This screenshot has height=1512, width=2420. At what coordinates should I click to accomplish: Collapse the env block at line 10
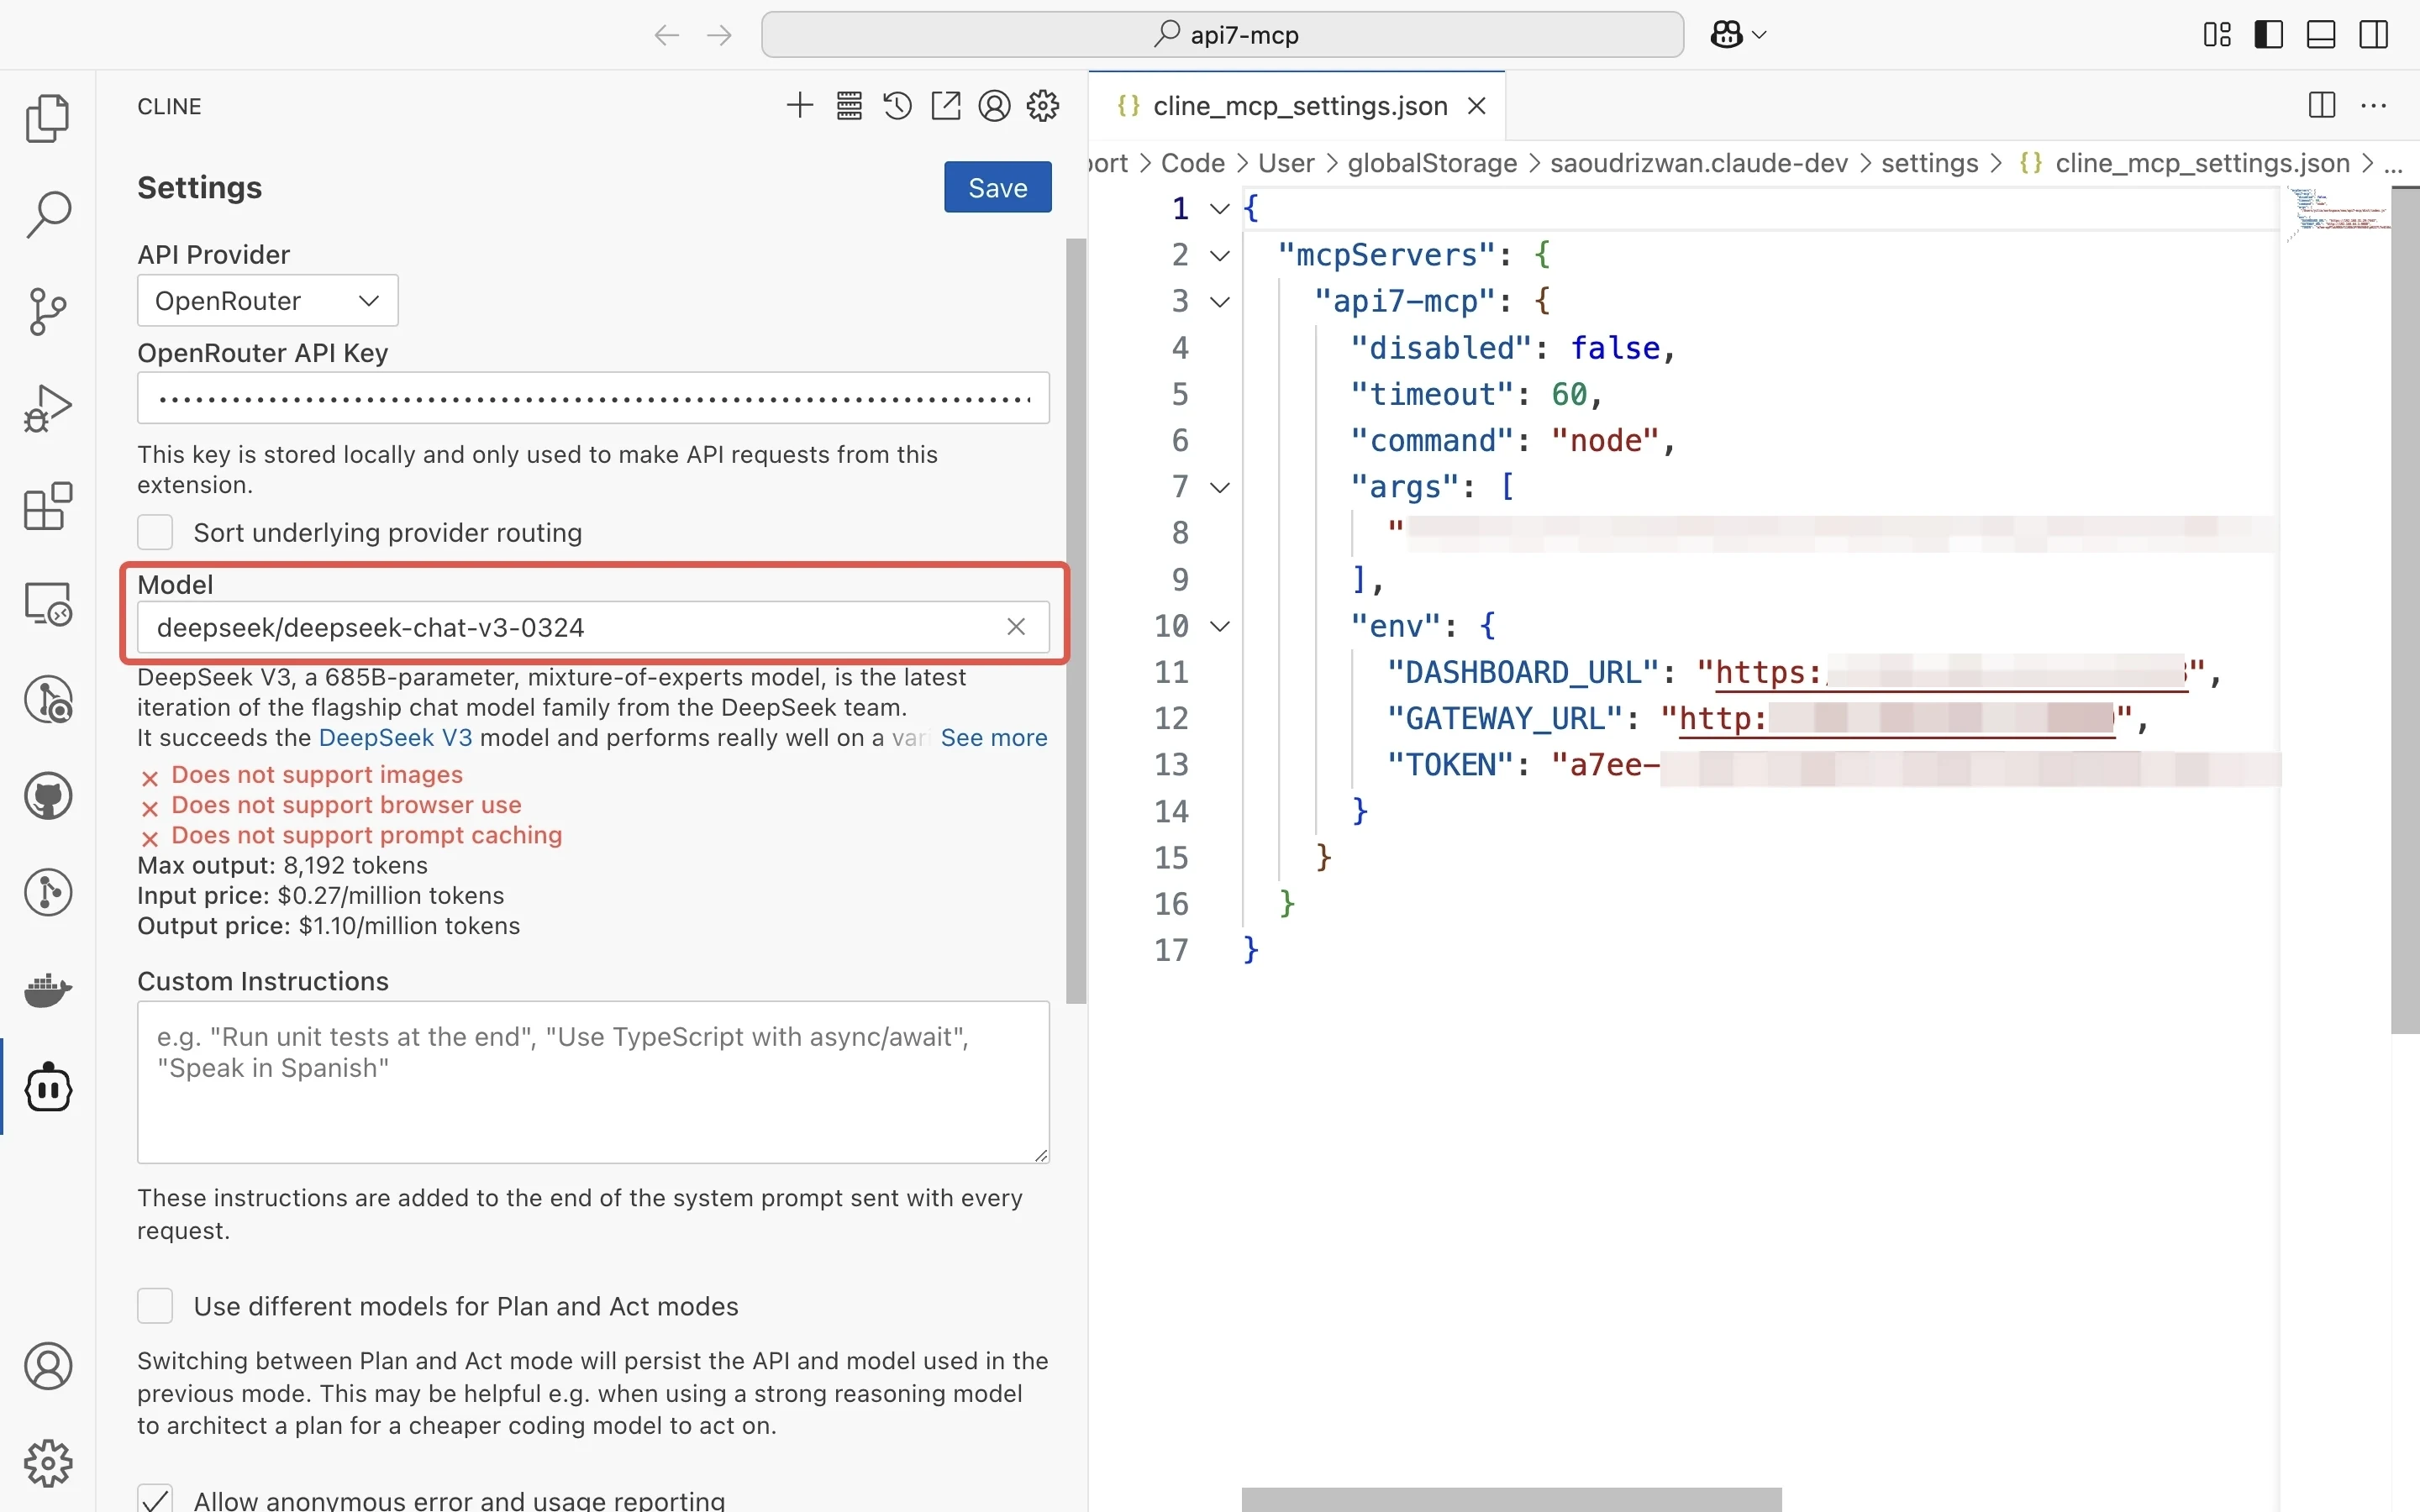(x=1219, y=627)
